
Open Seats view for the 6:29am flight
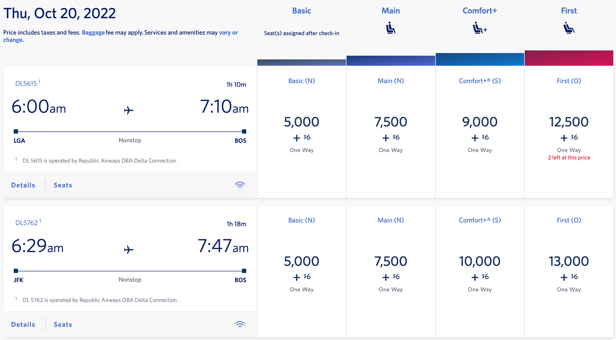point(63,324)
